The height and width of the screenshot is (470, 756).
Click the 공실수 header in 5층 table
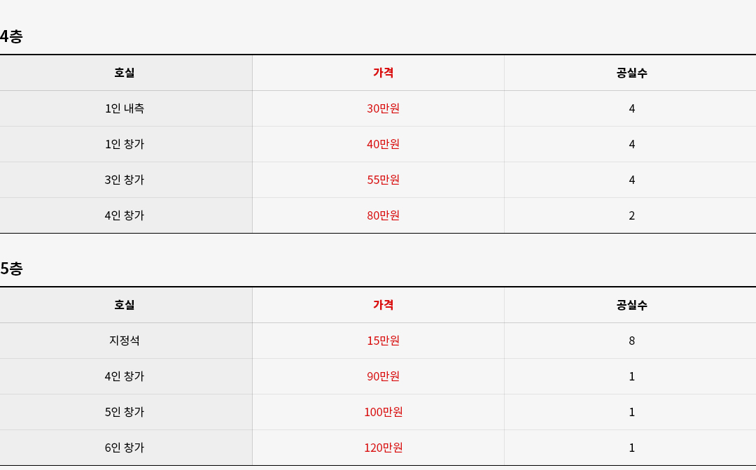(x=631, y=305)
